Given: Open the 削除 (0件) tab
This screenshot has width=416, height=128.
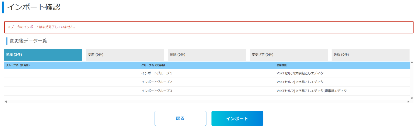Looking at the screenshot, I should coord(207,55).
